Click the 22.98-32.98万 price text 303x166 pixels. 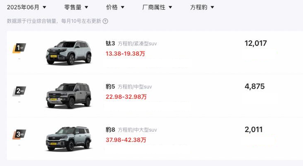(x=126, y=96)
